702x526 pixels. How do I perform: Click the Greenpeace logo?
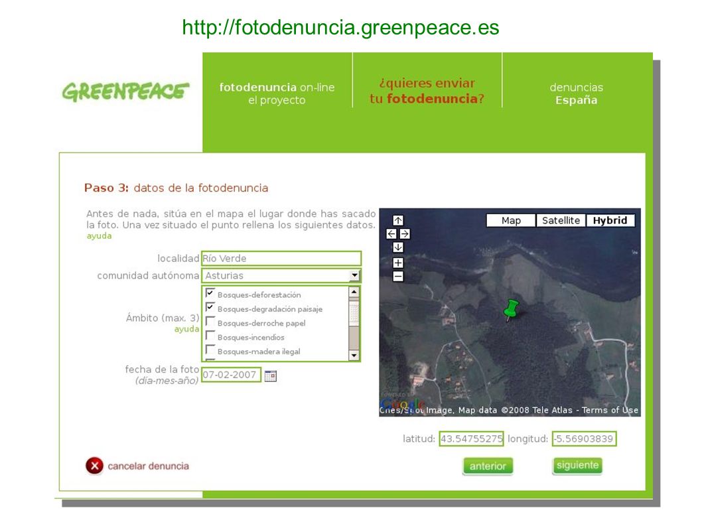pos(125,92)
